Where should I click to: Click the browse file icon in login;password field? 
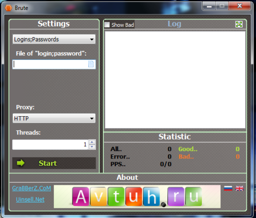(91, 64)
